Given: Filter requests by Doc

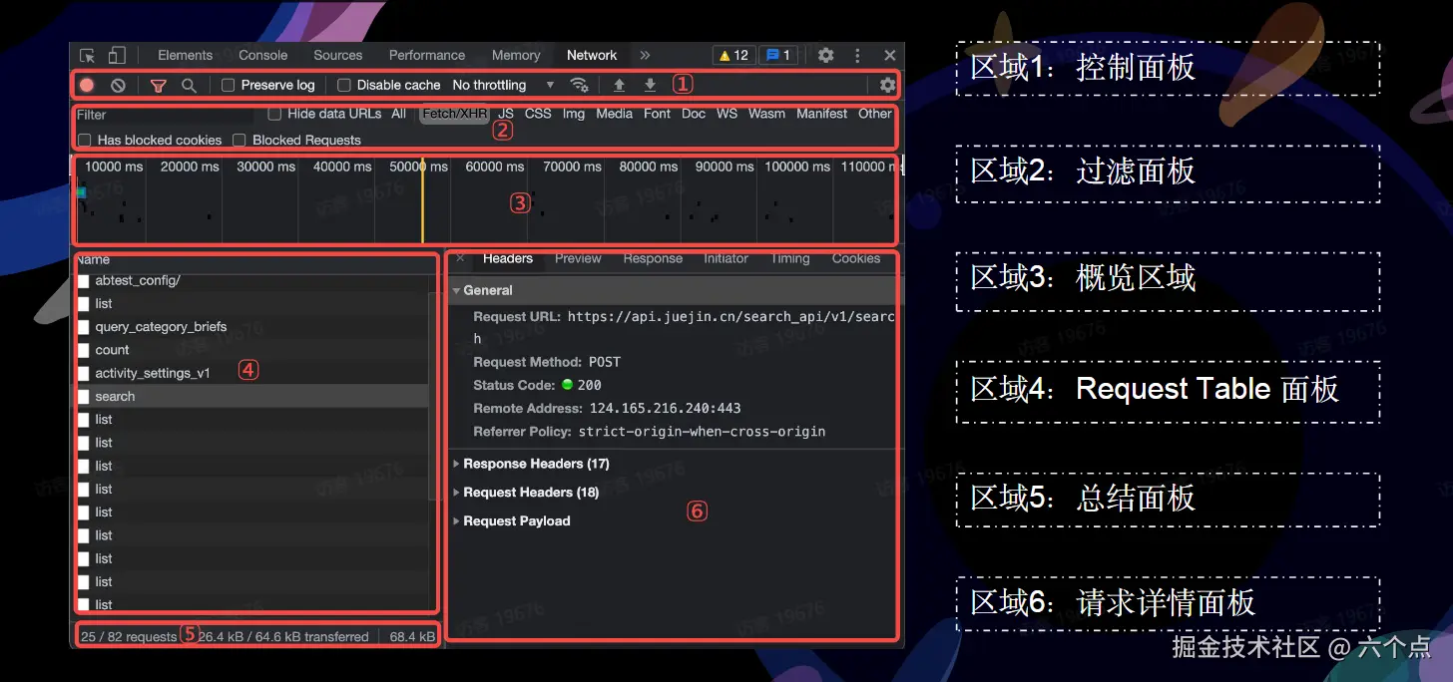Looking at the screenshot, I should coord(694,114).
